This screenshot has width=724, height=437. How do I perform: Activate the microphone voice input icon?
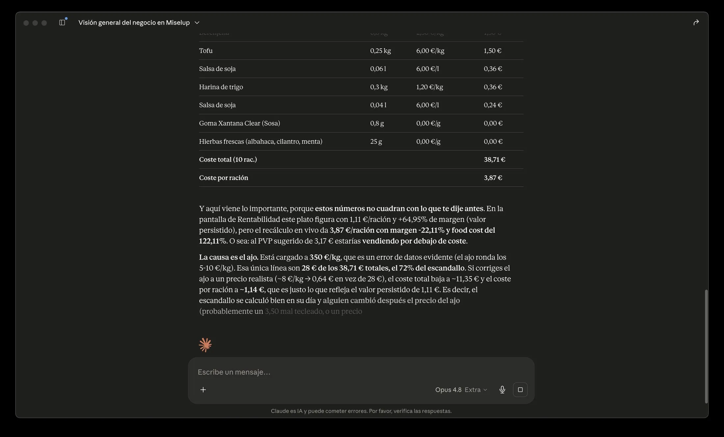tap(502, 390)
